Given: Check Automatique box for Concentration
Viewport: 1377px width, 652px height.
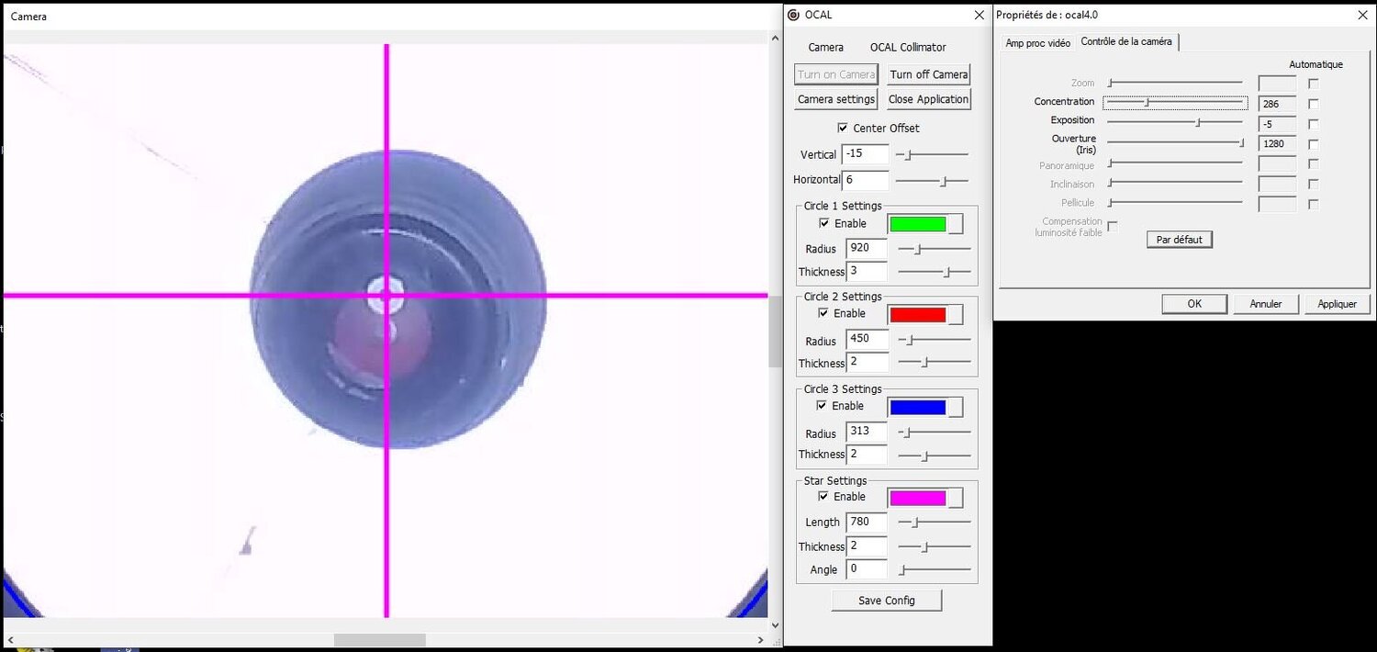Looking at the screenshot, I should point(1314,104).
